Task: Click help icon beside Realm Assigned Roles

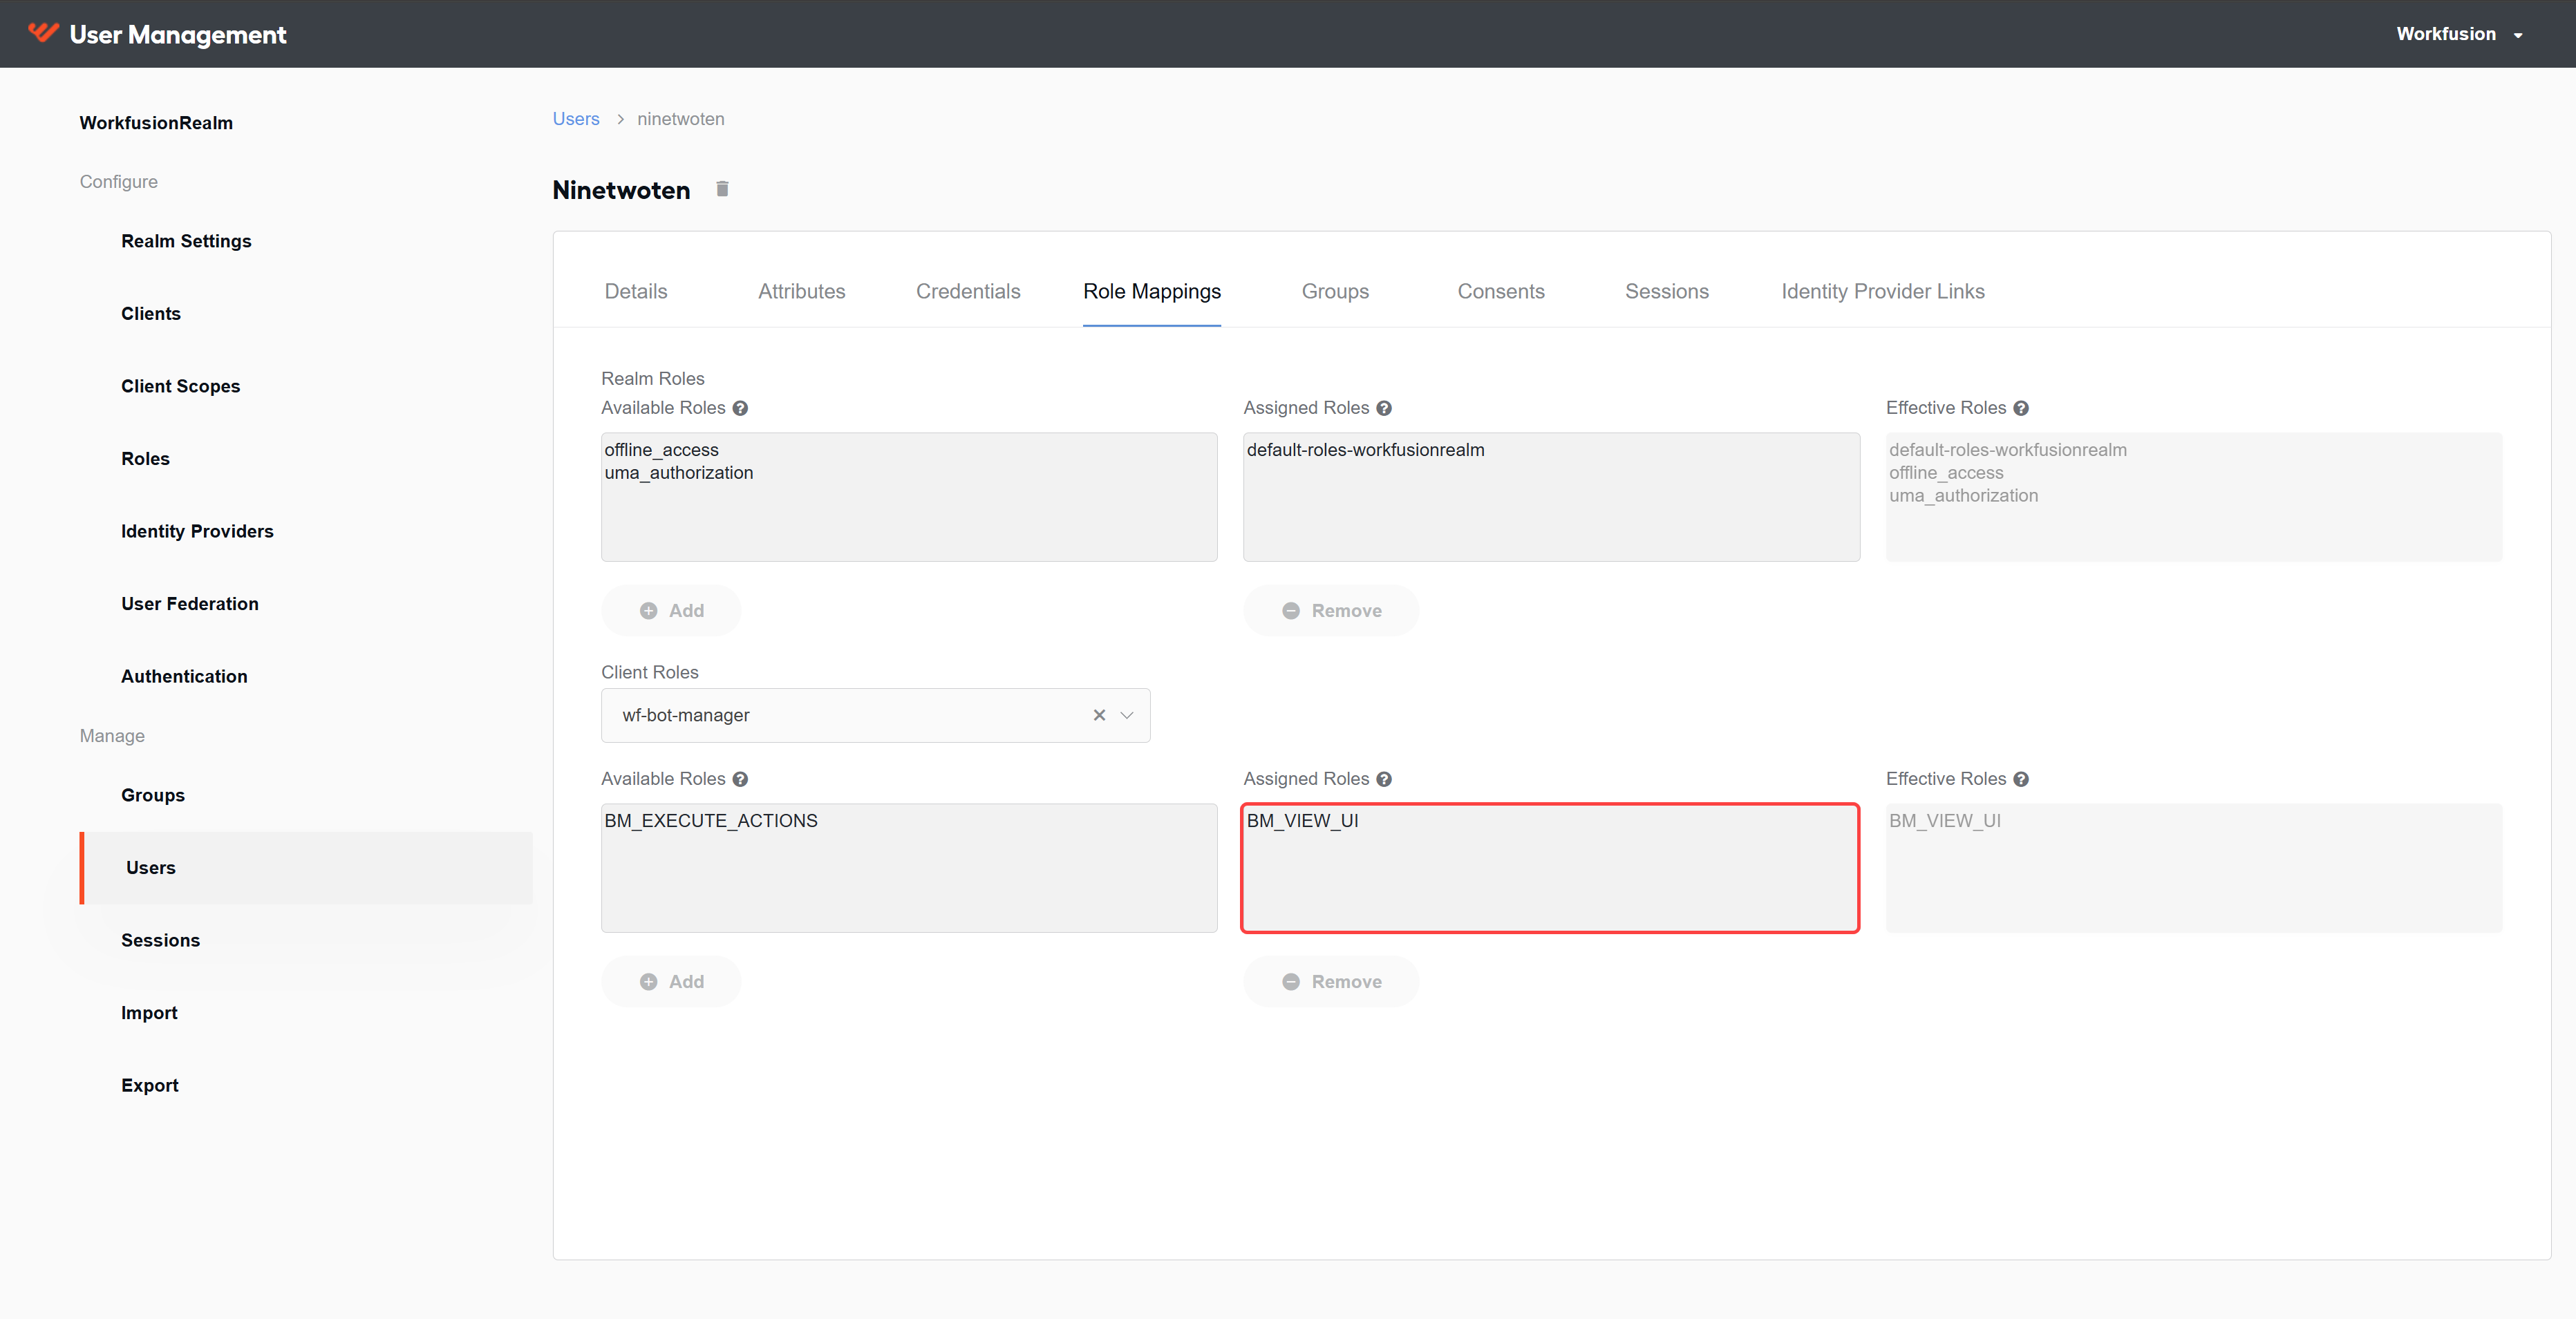Action: (1384, 408)
